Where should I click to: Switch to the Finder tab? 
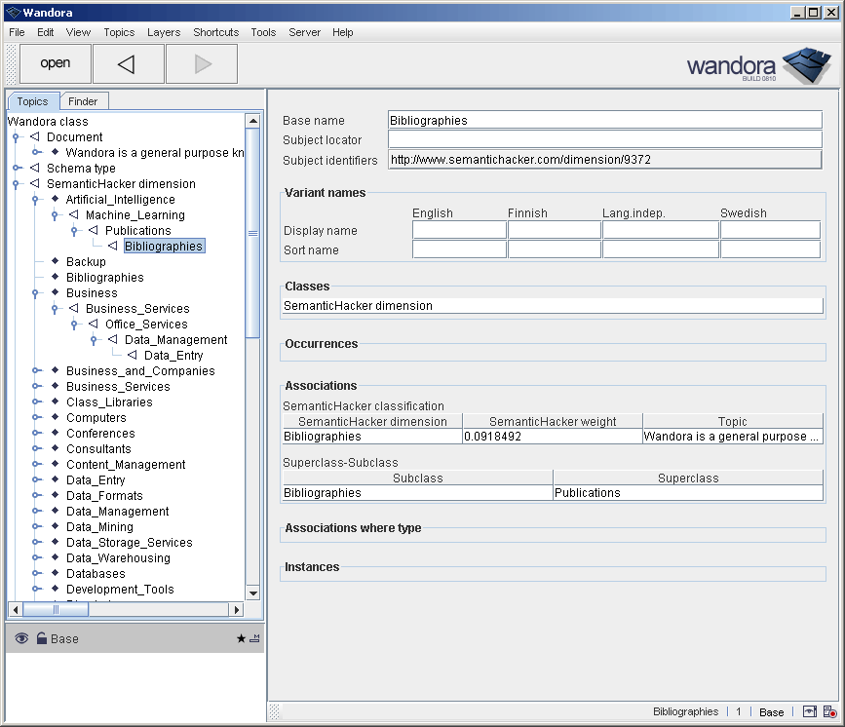(x=83, y=101)
